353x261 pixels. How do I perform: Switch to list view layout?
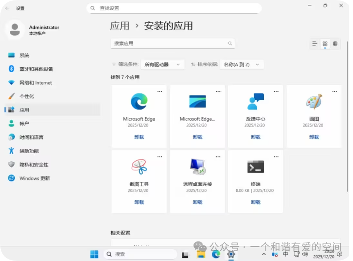[315, 44]
